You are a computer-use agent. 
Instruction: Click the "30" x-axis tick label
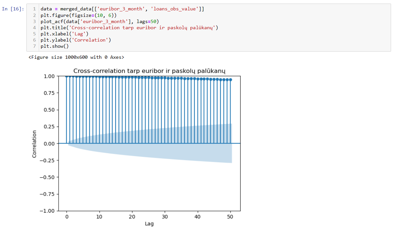(165, 217)
